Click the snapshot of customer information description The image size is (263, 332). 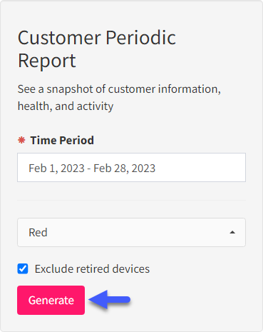pos(119,89)
